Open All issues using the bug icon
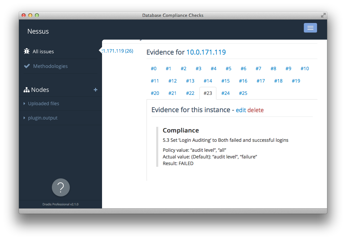The width and height of the screenshot is (346, 240). 27,51
